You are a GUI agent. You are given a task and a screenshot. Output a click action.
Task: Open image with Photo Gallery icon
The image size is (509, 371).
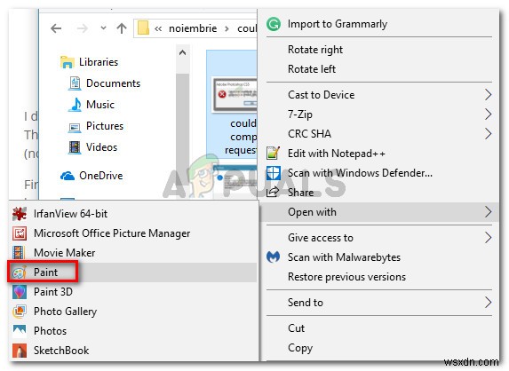(20, 312)
